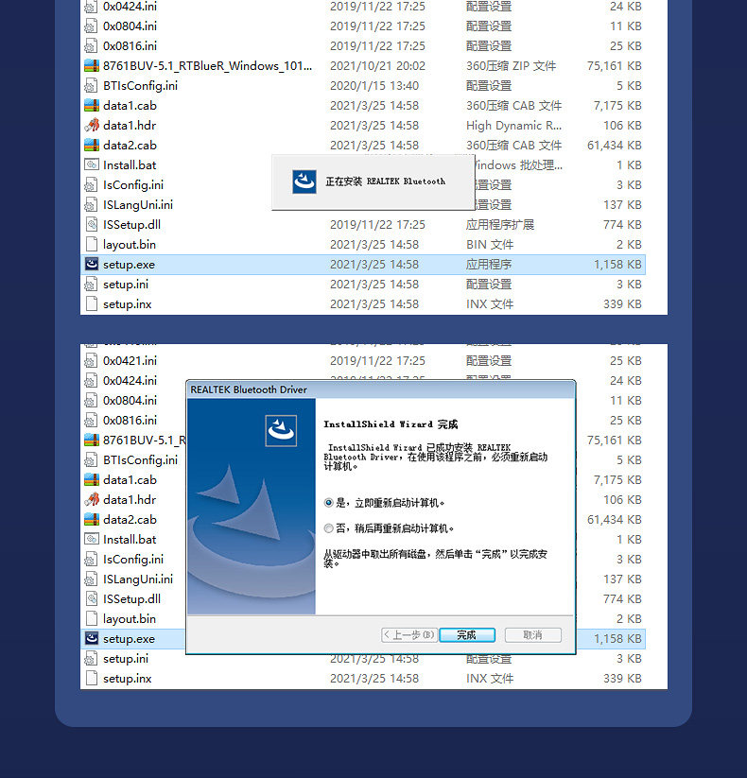Click setup.inx file icon in upper list

(x=92, y=303)
